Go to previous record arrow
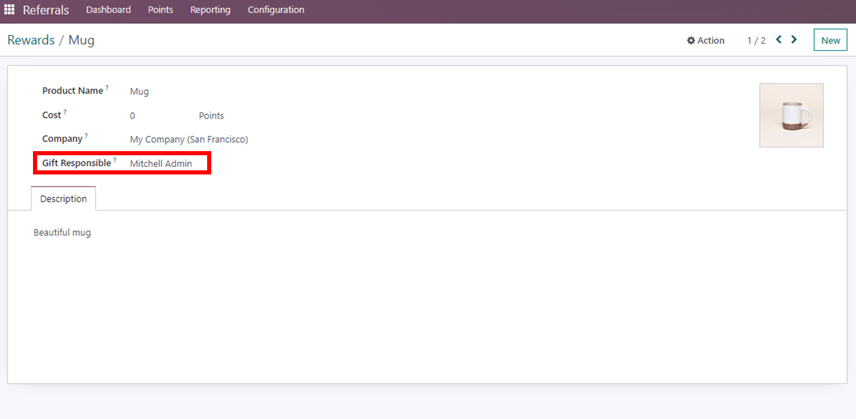856x419 pixels. (x=779, y=40)
